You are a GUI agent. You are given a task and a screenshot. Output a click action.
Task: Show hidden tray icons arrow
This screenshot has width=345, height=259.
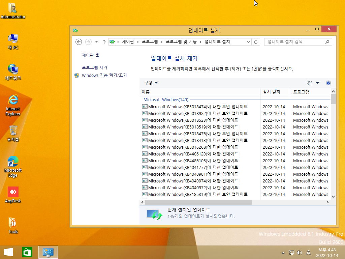283,253
